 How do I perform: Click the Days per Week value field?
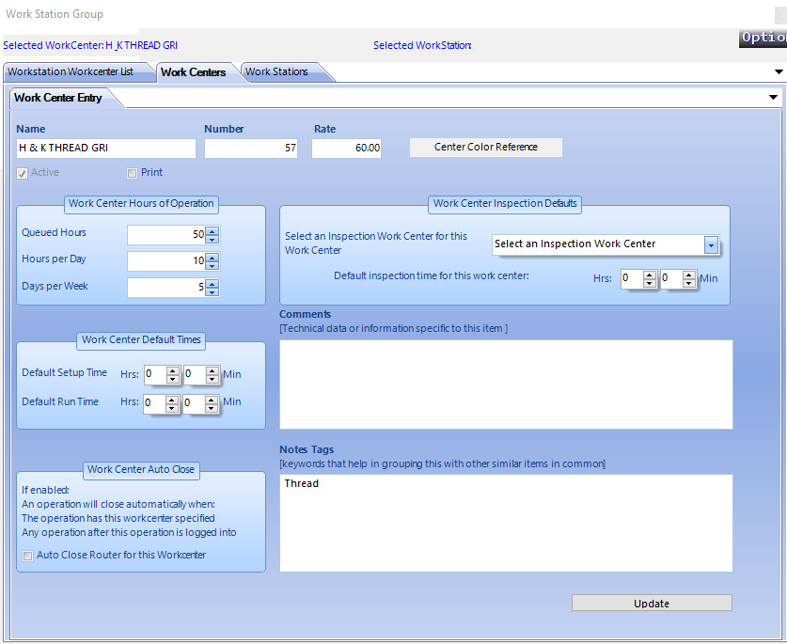166,288
